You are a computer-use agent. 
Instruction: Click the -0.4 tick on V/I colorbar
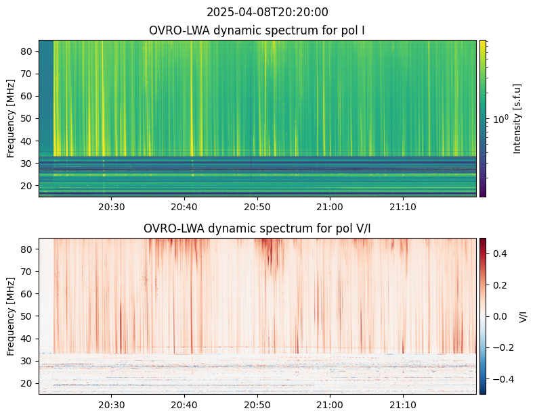click(x=499, y=378)
